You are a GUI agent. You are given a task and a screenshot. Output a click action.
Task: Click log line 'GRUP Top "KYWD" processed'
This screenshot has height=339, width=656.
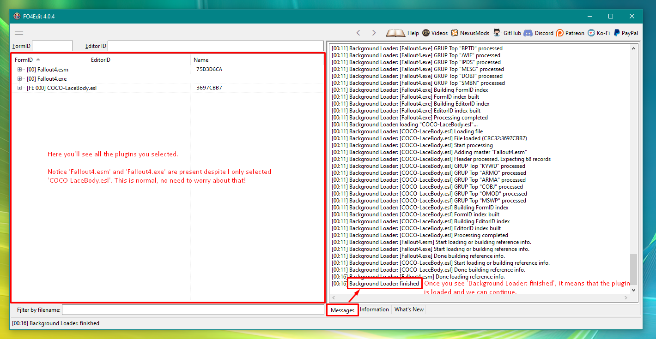click(428, 166)
